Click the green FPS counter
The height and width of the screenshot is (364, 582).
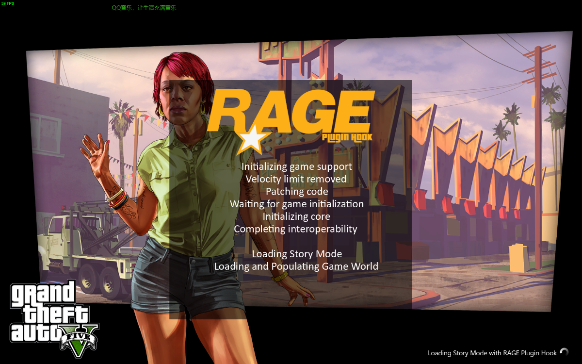click(7, 3)
